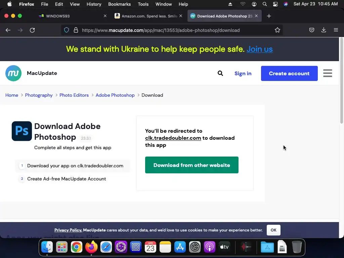
Task: Open the Trash in the dock
Action: click(297, 247)
